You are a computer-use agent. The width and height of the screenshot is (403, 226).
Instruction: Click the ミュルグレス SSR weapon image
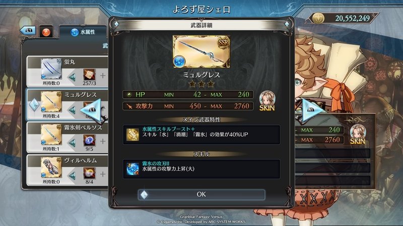201,52
